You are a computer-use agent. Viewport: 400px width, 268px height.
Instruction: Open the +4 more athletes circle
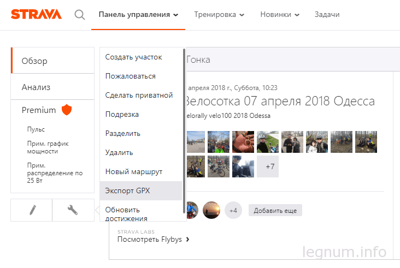point(233,210)
